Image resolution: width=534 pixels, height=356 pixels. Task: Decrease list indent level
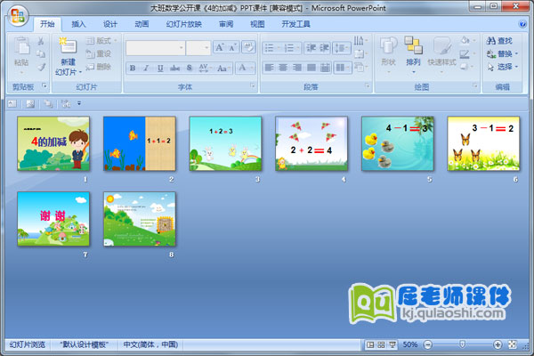coord(311,48)
